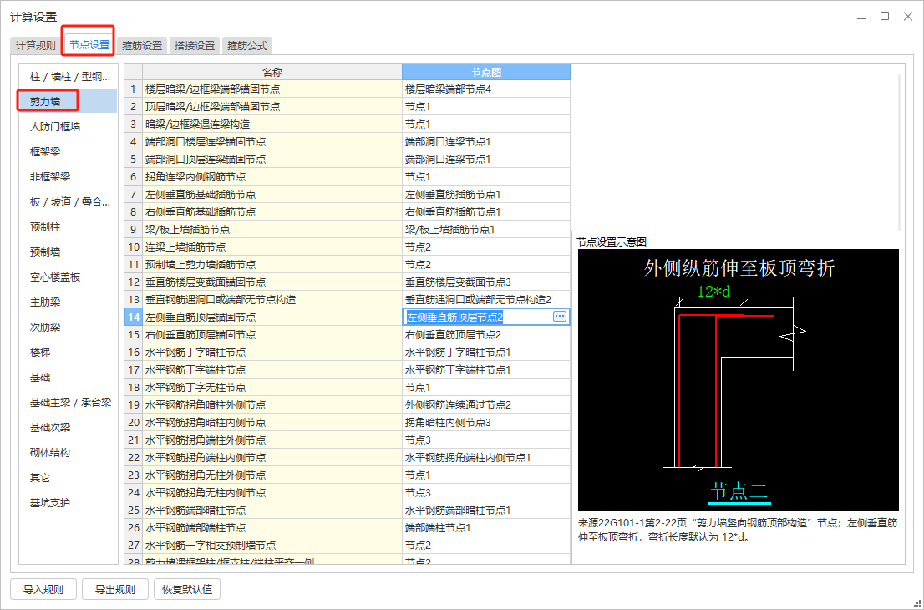Image resolution: width=924 pixels, height=610 pixels.
Task: Select 基础主梁 / 承台梁 category
Action: [x=69, y=403]
